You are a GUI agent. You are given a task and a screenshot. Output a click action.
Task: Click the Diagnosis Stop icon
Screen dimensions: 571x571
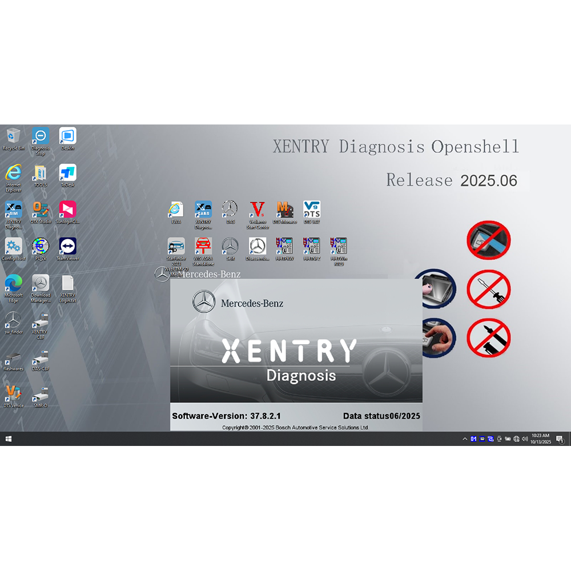[41, 136]
